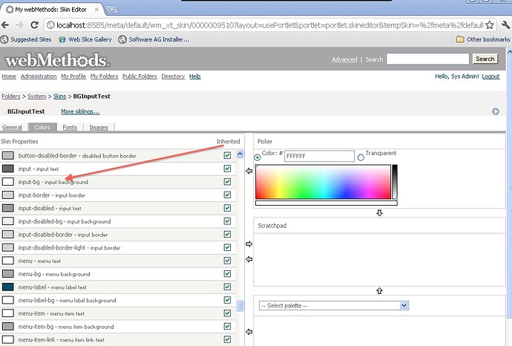Go to System breadcrumb

pos(37,97)
